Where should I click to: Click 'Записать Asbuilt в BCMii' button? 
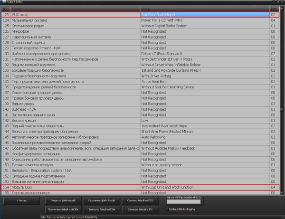pos(102,209)
